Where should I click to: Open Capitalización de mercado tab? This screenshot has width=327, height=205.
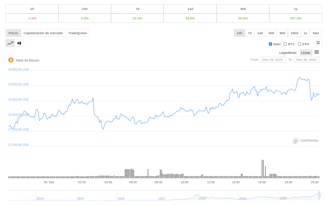point(43,33)
